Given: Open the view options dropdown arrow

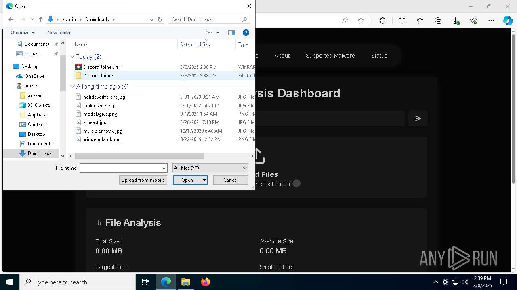Looking at the screenshot, I should (218, 33).
